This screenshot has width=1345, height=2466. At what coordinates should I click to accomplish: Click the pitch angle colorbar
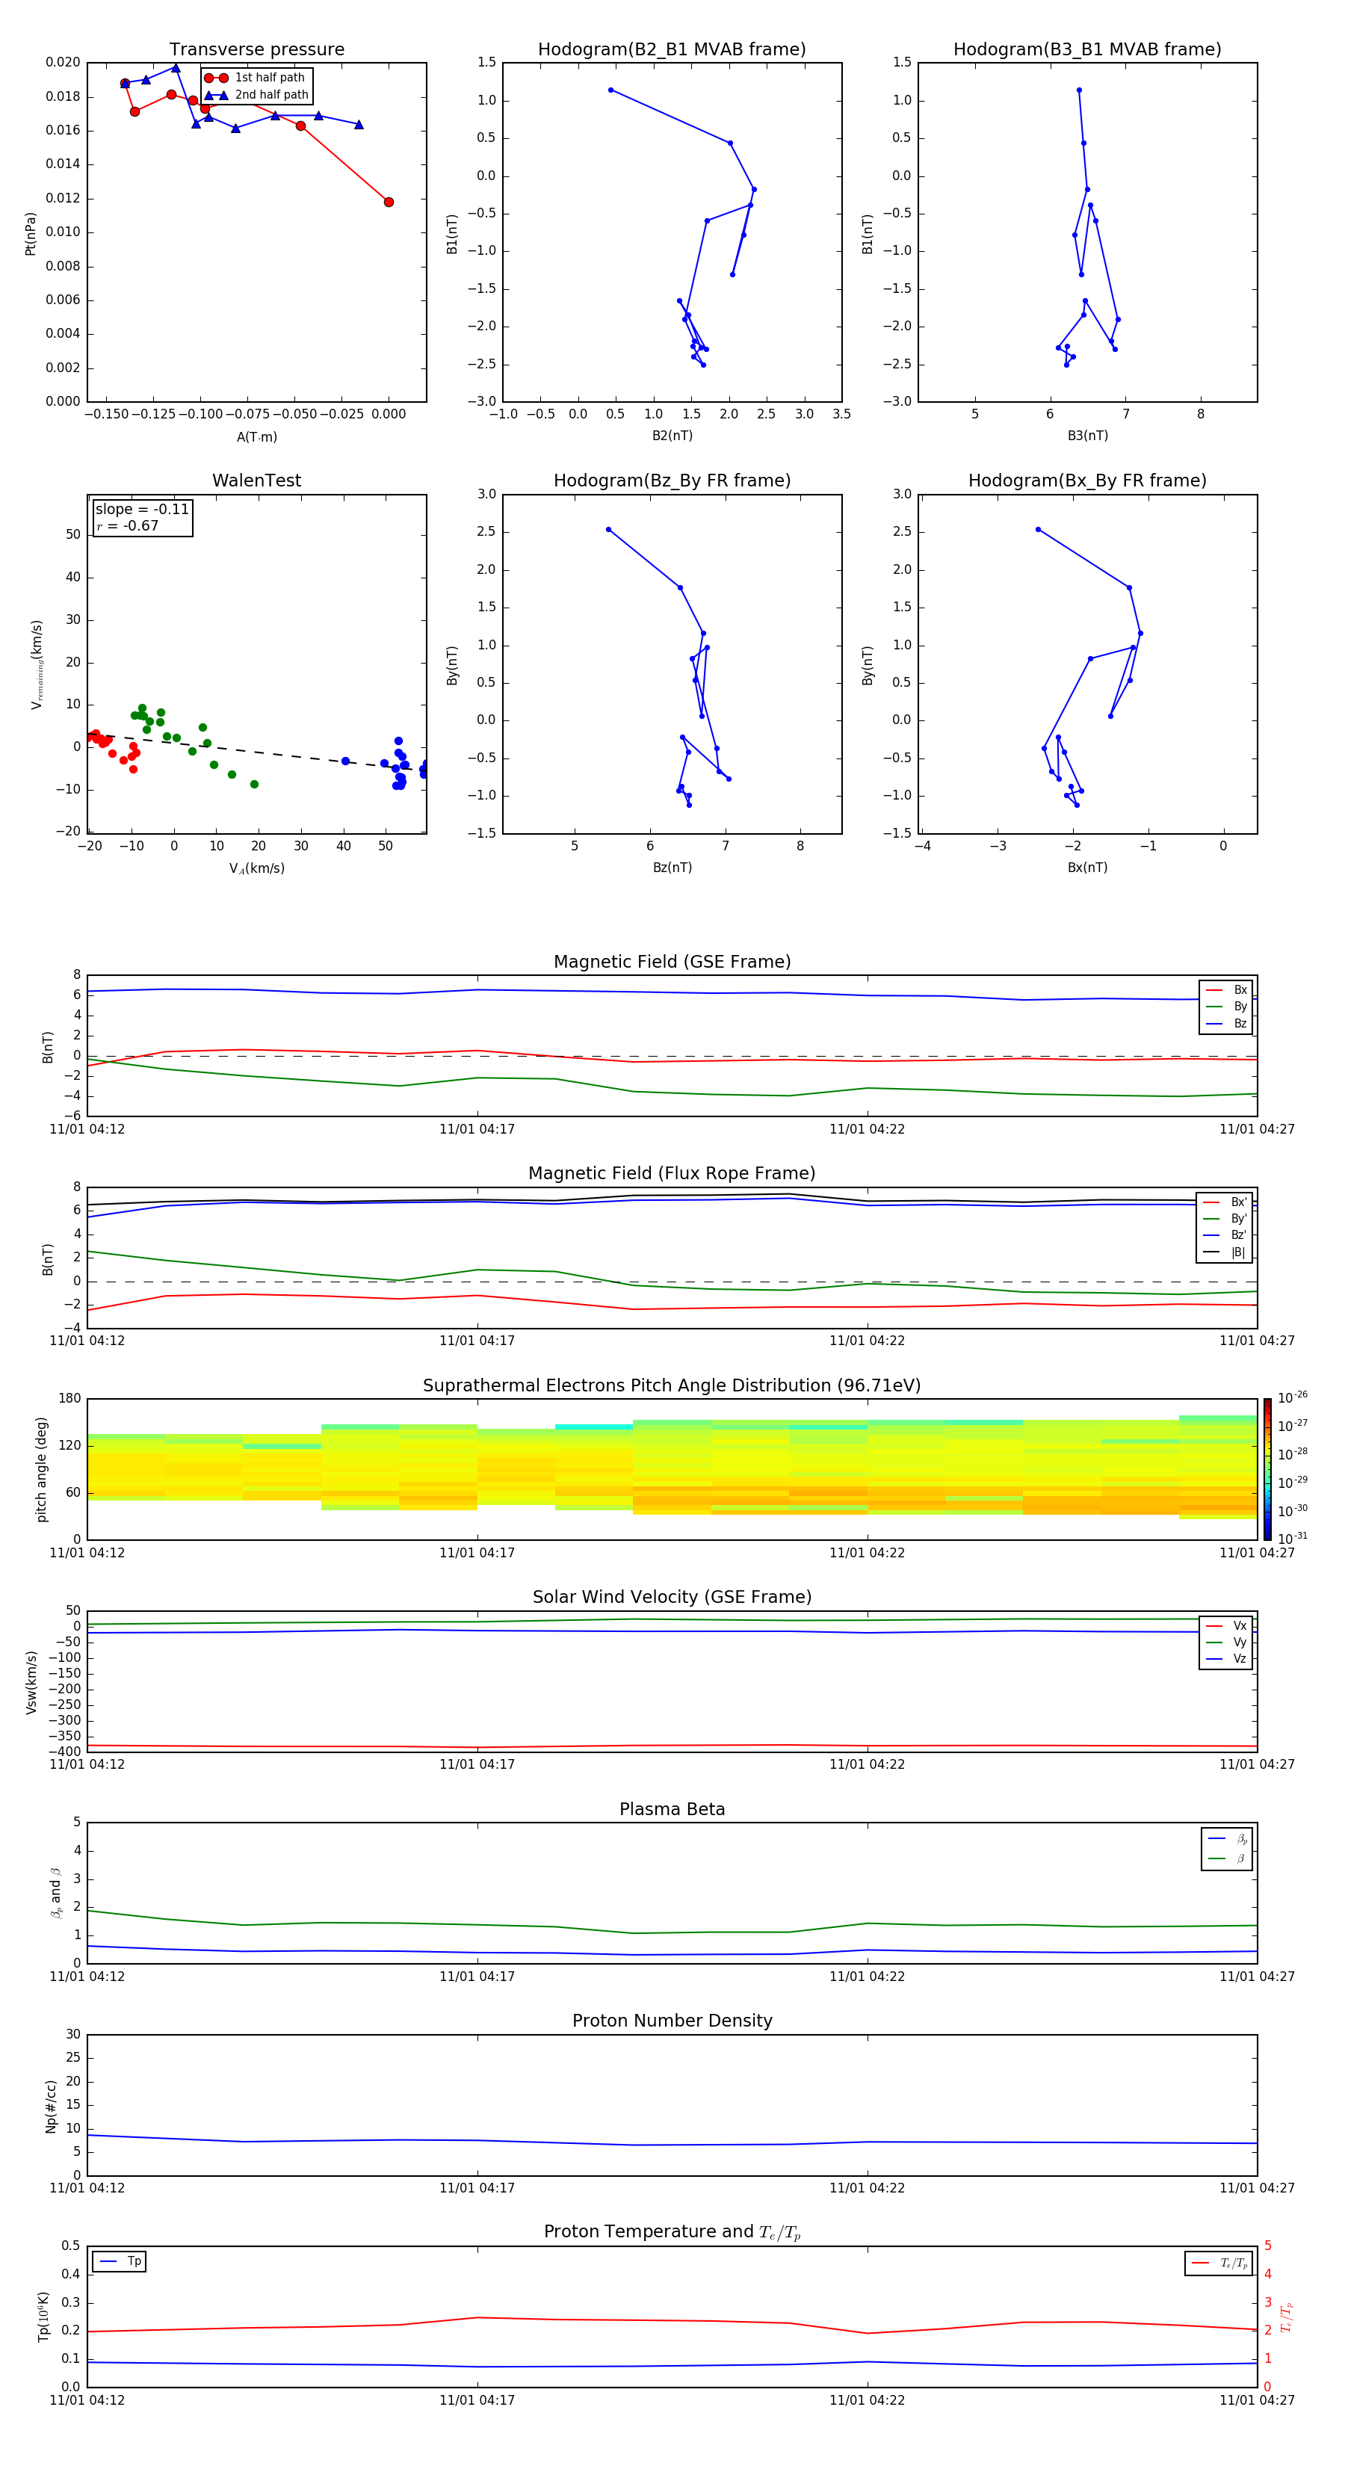[x=1267, y=1469]
